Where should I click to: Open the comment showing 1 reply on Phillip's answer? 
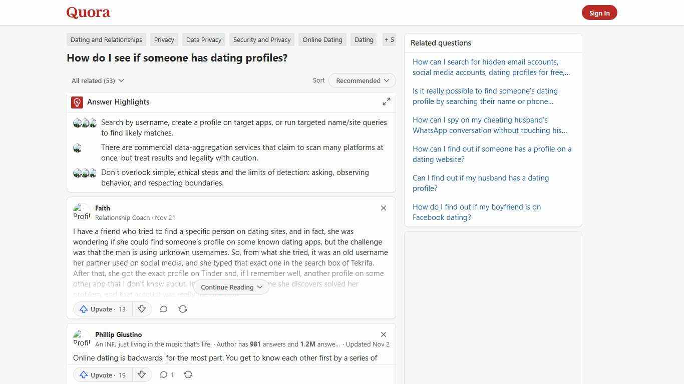tap(167, 374)
